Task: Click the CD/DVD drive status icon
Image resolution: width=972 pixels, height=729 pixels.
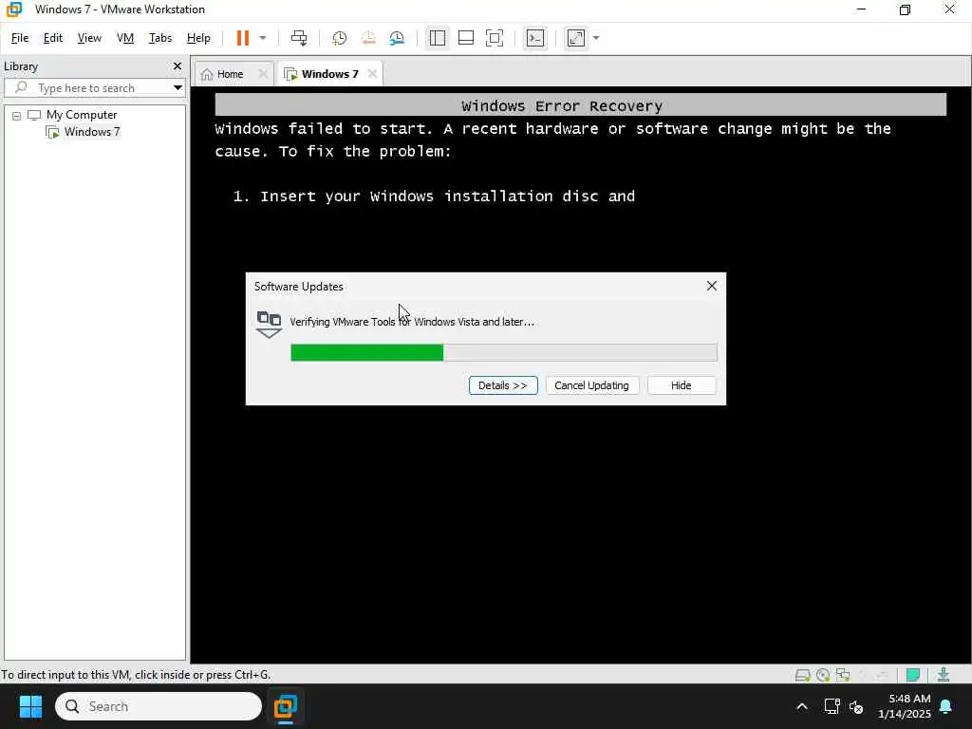Action: click(x=823, y=675)
